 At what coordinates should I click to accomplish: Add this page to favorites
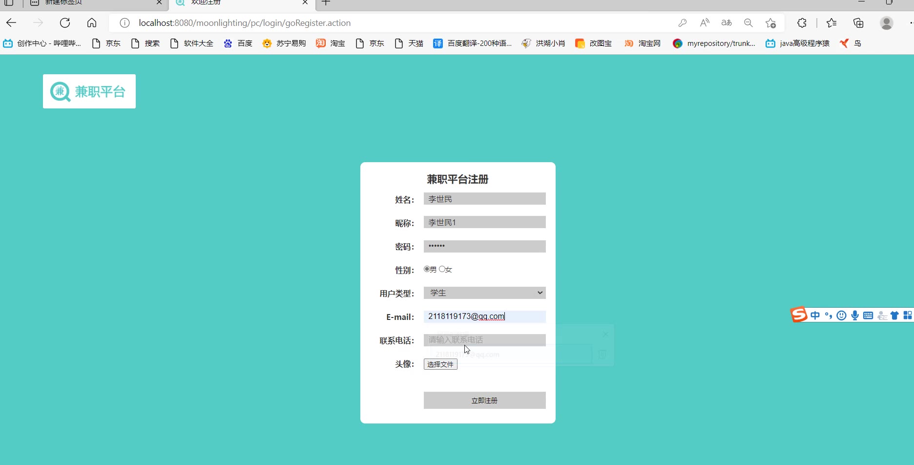pyautogui.click(x=770, y=23)
